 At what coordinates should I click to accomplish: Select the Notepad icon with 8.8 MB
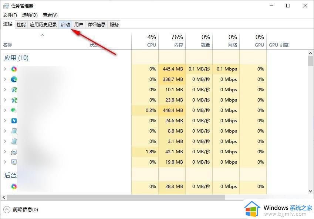tap(14, 131)
